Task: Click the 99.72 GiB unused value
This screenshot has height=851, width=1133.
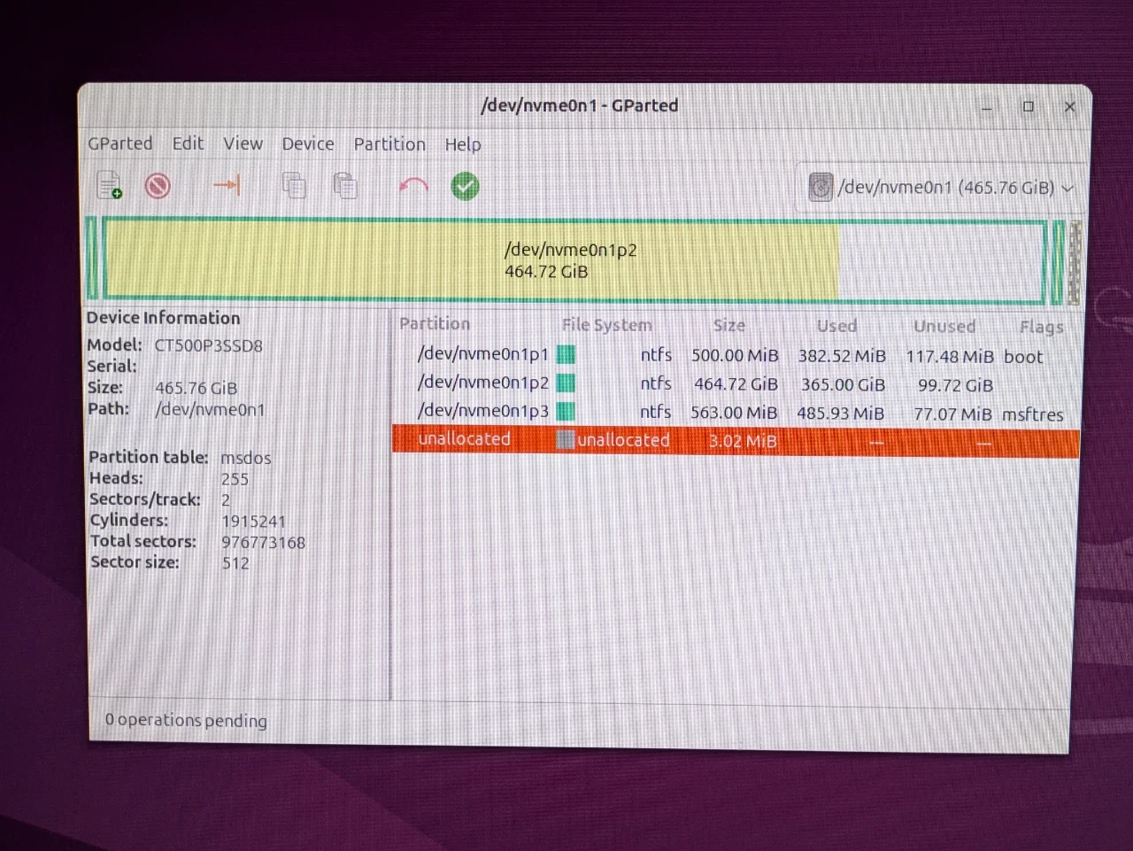Action: (955, 385)
